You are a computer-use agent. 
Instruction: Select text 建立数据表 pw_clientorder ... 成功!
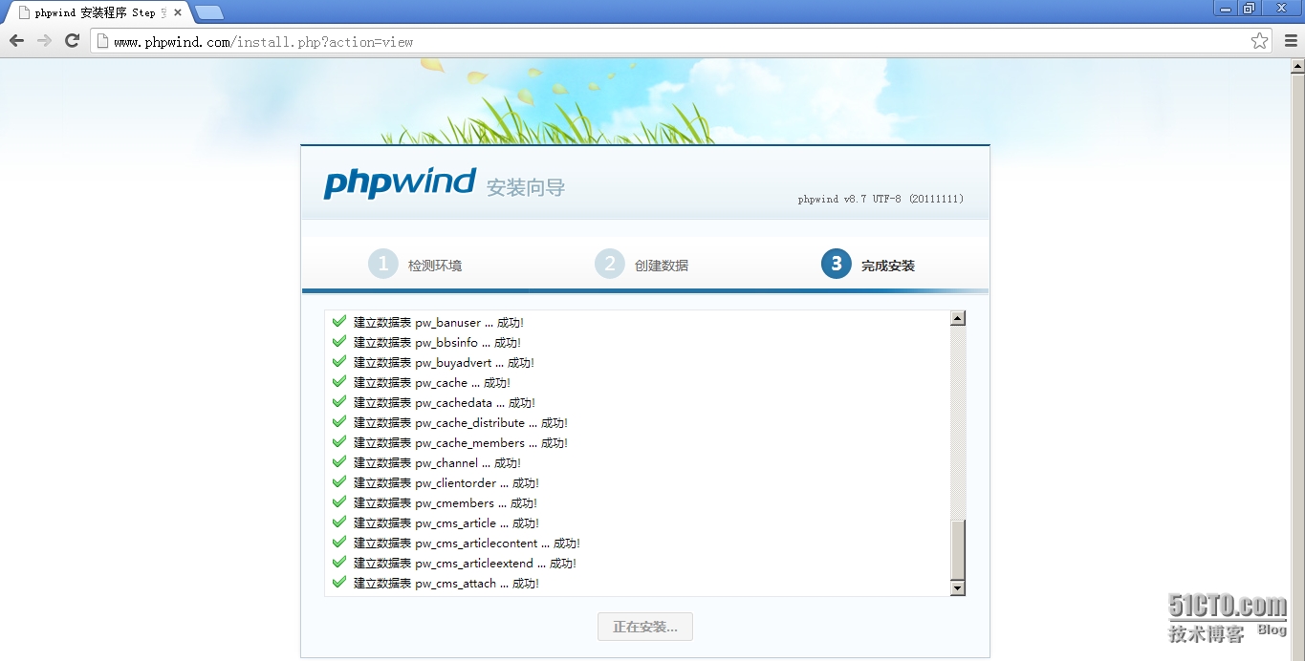[x=446, y=483]
